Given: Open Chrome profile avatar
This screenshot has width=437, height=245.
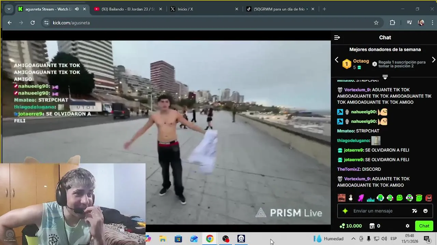Looking at the screenshot, I should [x=421, y=23].
